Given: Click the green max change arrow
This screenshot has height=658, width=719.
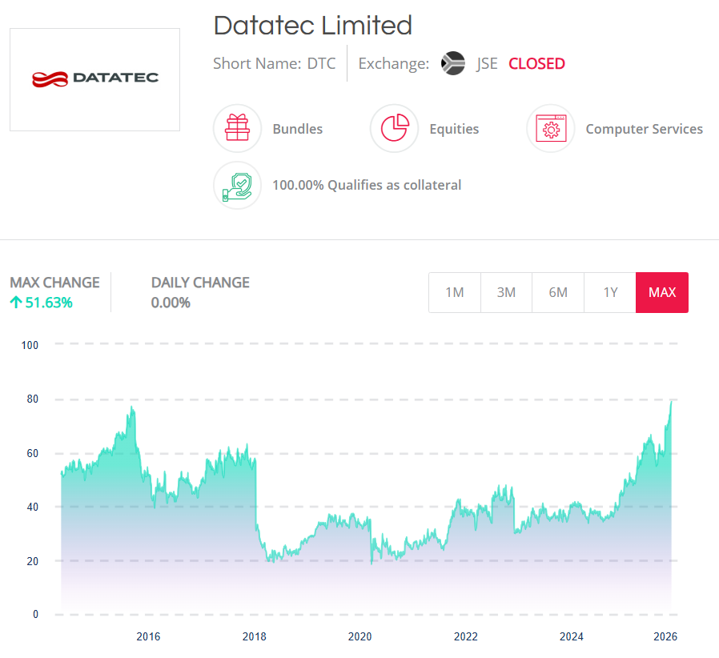Looking at the screenshot, I should pyautogui.click(x=16, y=303).
